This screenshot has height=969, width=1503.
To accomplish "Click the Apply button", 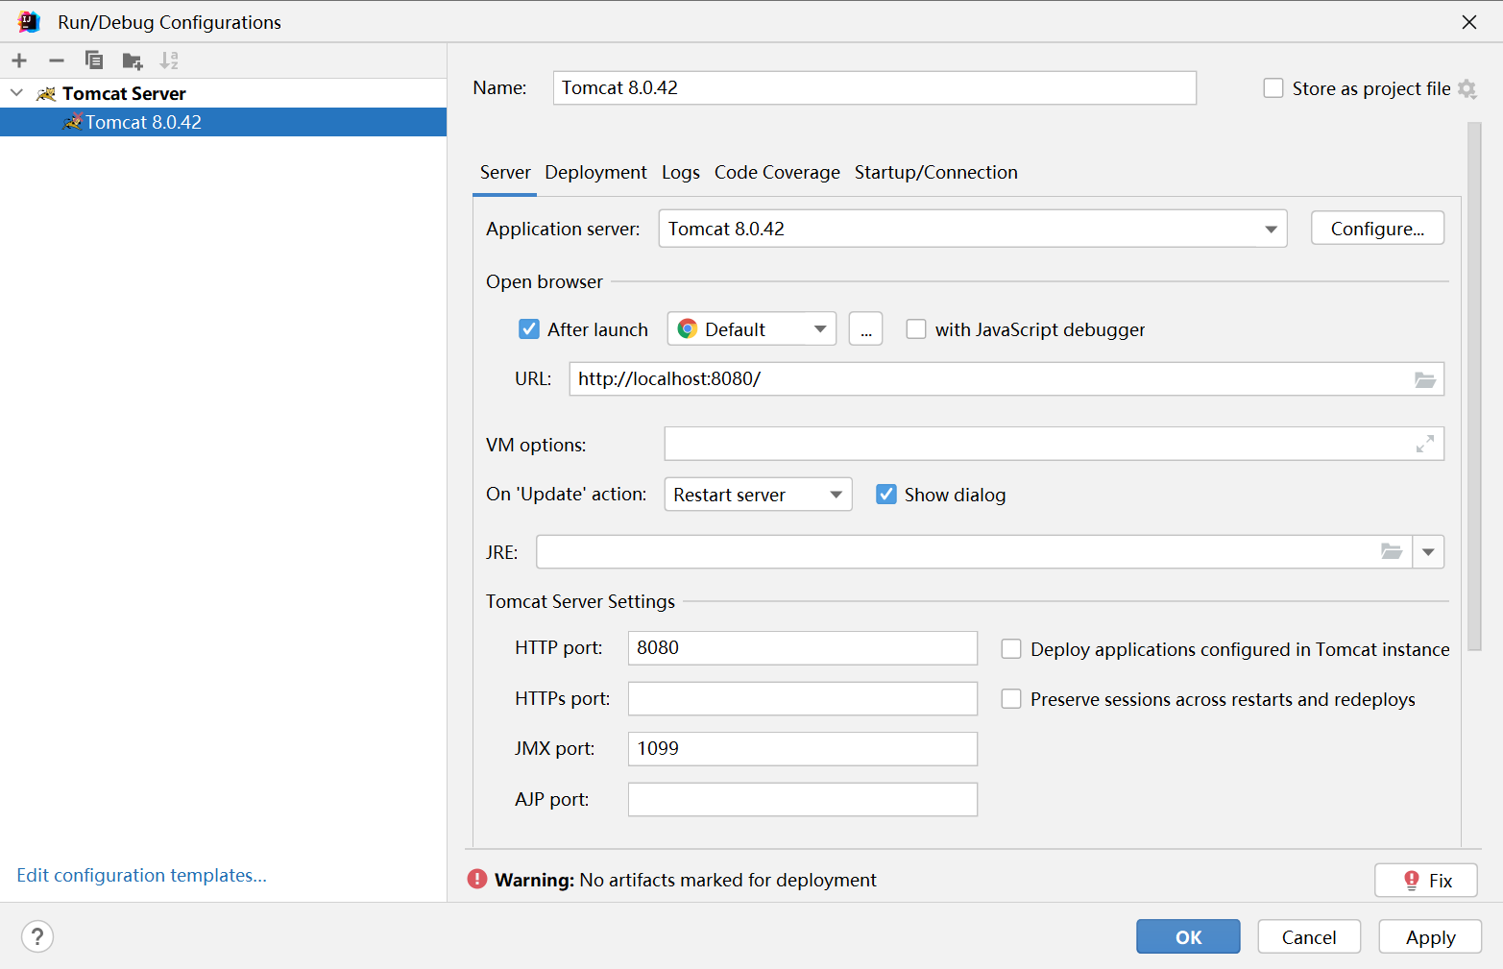I will tap(1430, 937).
